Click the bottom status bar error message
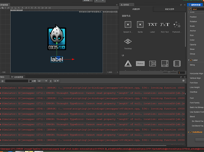This screenshot has width=204, height=152. click(102, 149)
